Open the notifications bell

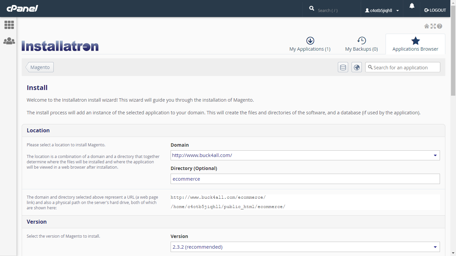[412, 6]
